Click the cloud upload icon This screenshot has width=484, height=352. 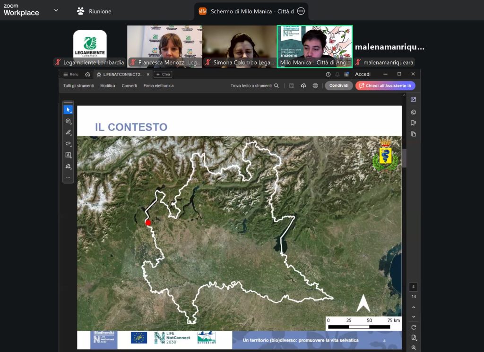[303, 86]
